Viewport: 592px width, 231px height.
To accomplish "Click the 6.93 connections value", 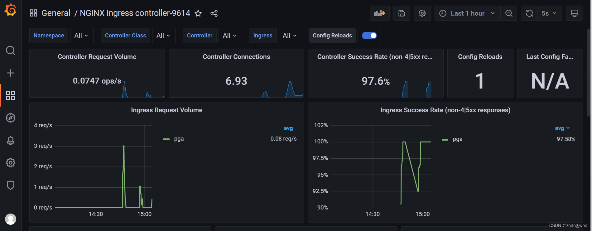I will click(236, 81).
